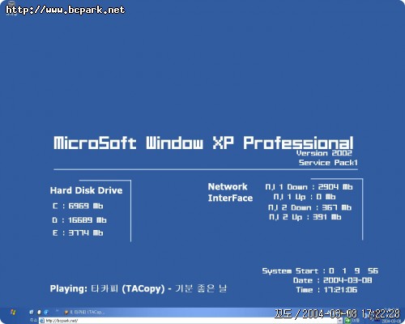Click the leftmost Quick Launch icon beside Start

32,312
